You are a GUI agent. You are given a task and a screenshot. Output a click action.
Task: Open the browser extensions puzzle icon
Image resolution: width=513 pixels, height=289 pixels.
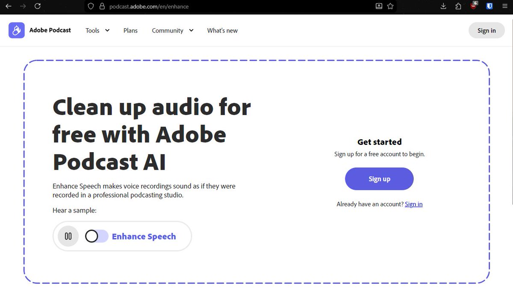pos(458,6)
